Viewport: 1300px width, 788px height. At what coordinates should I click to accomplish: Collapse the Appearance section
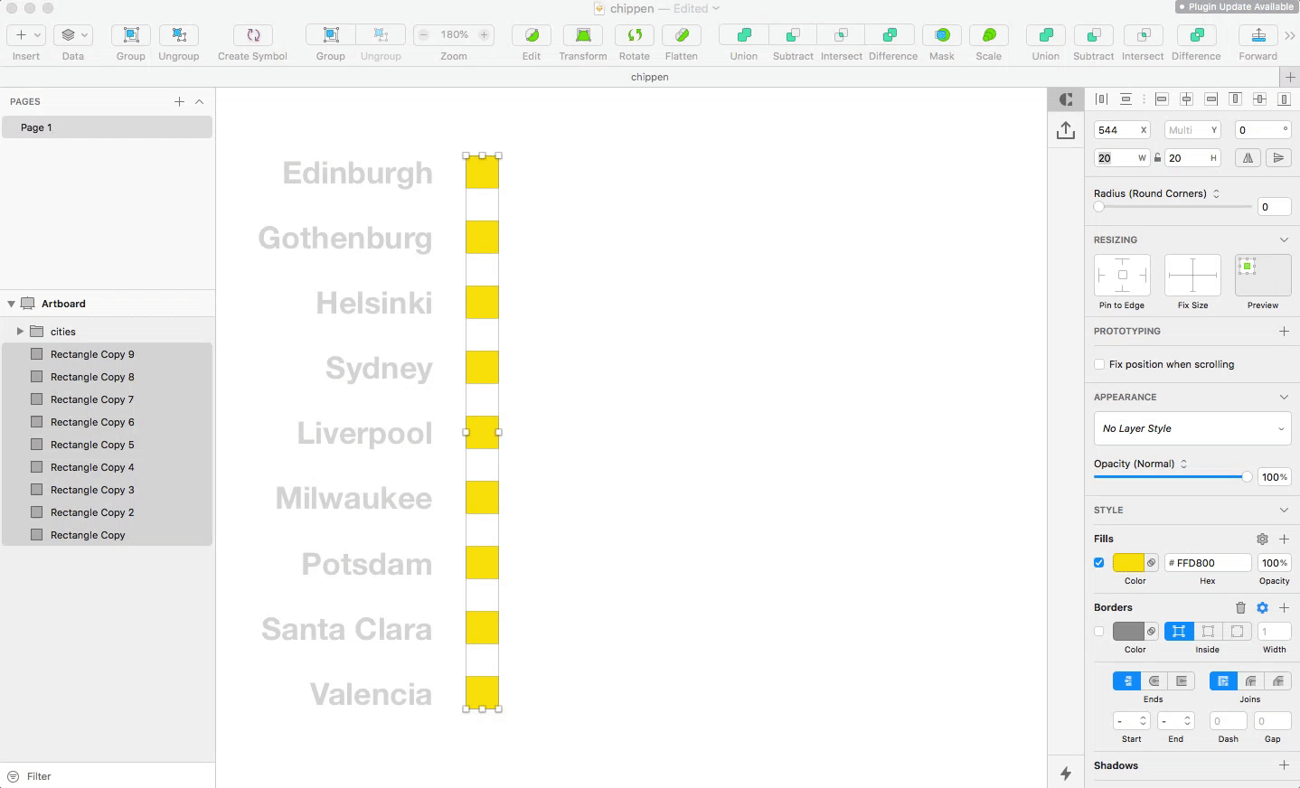pos(1284,397)
